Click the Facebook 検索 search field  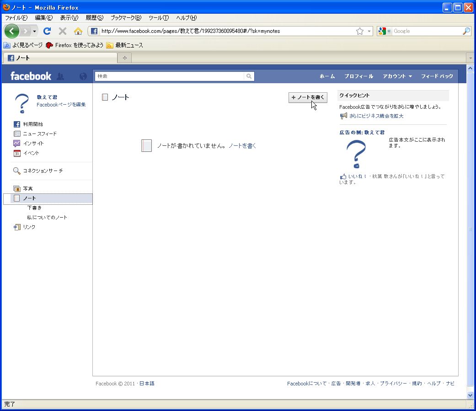(x=169, y=76)
